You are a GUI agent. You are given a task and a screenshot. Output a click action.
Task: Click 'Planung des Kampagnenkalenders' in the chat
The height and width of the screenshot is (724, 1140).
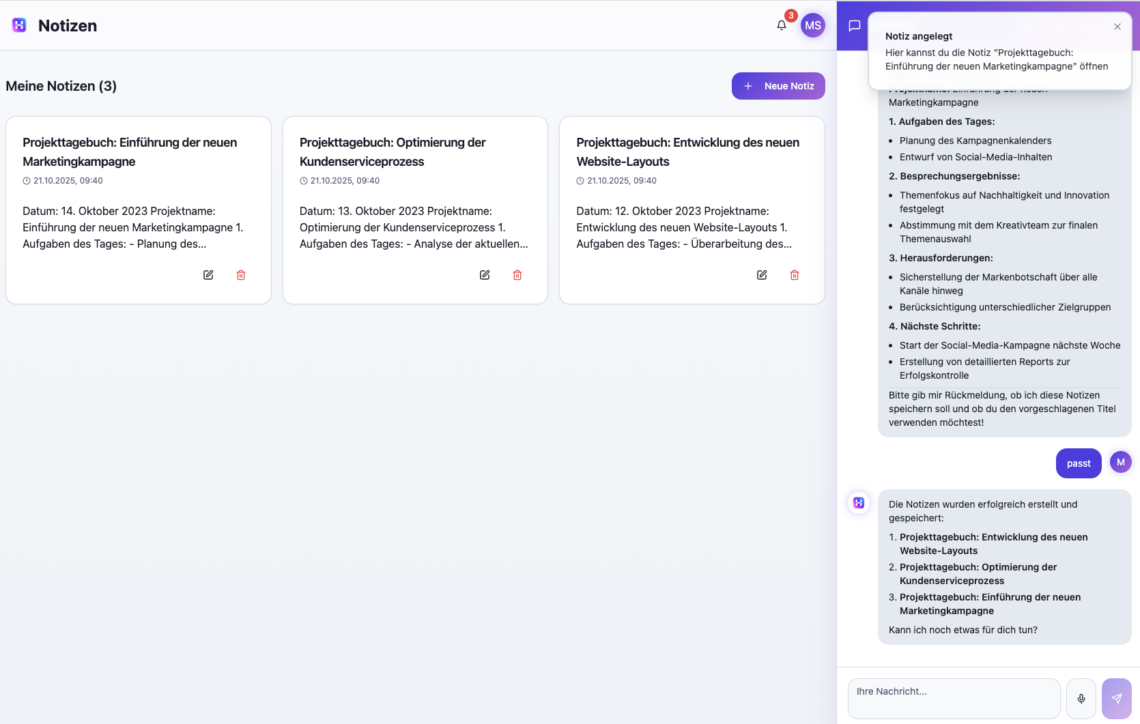tap(975, 141)
